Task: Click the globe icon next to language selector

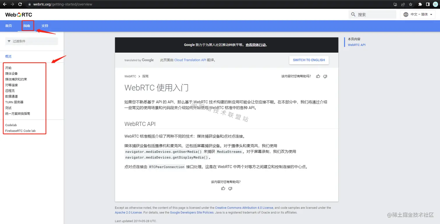Action: (x=406, y=14)
